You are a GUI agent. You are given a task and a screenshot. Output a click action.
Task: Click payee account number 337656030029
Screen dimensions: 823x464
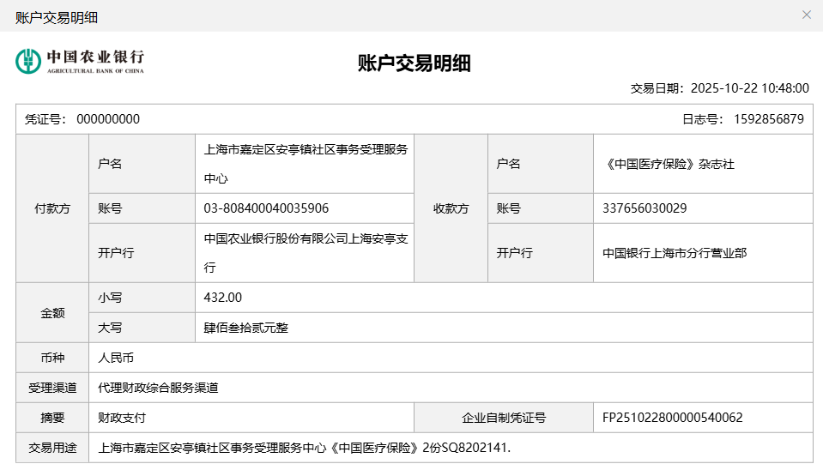point(644,208)
